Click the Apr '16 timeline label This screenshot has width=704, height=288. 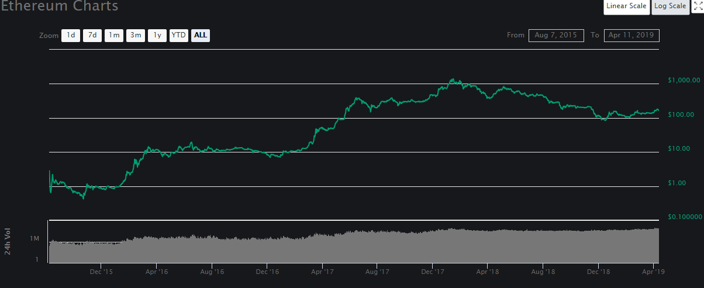point(157,271)
